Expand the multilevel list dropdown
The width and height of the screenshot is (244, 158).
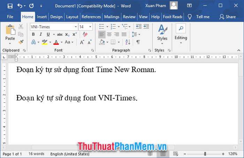pos(129,27)
